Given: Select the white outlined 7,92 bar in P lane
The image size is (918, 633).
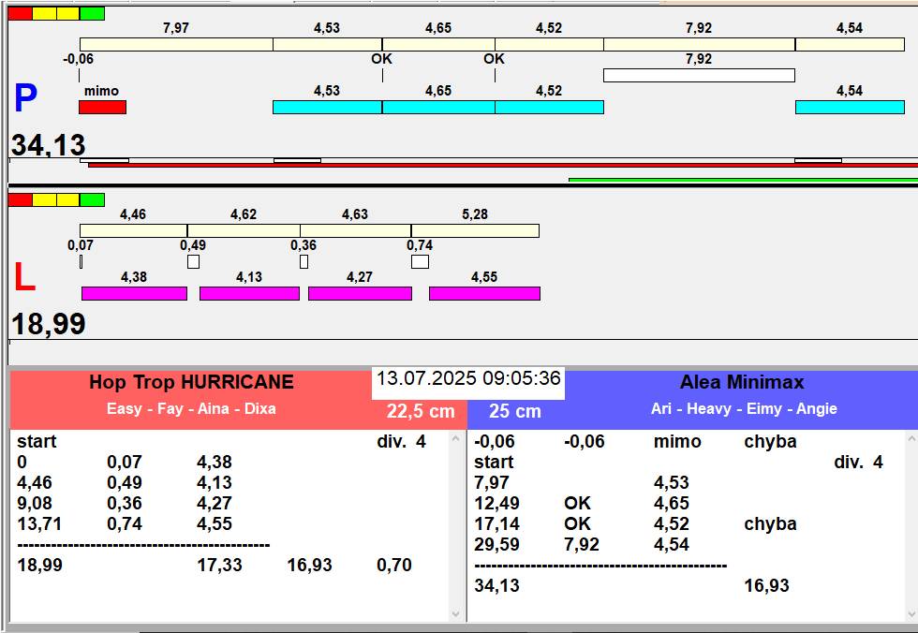Looking at the screenshot, I should (x=699, y=76).
